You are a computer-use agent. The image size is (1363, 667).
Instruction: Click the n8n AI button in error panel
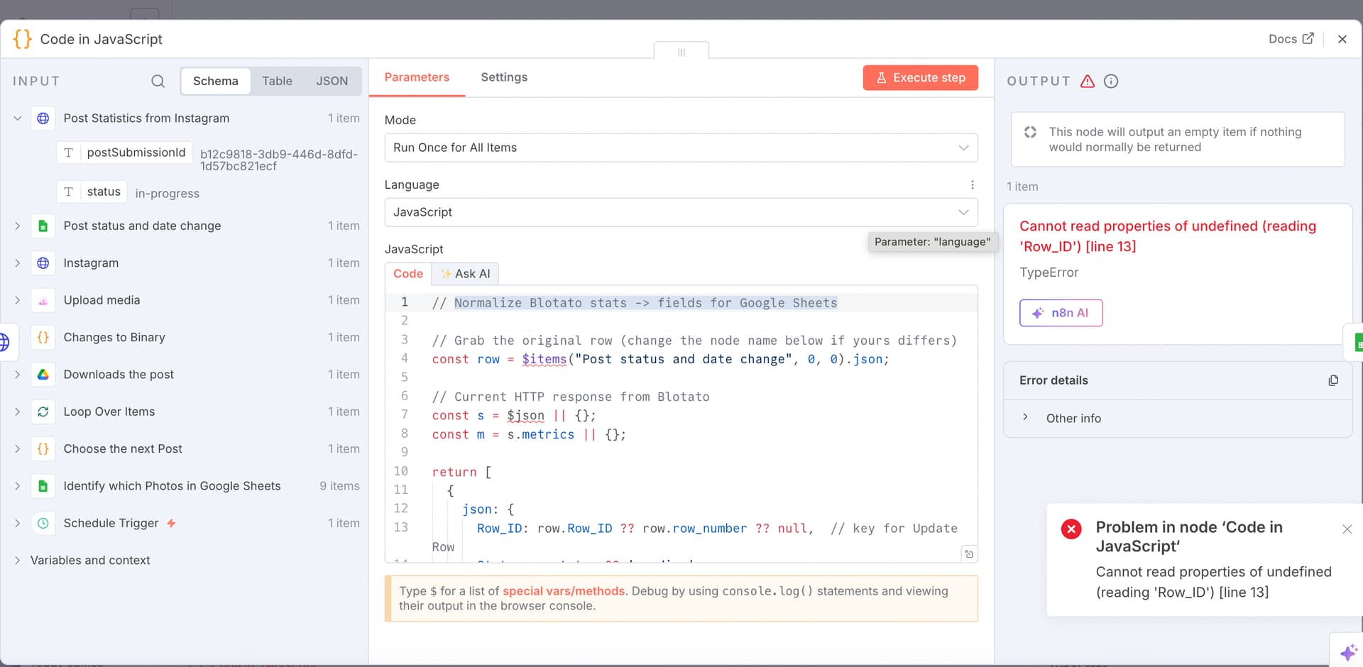tap(1061, 313)
